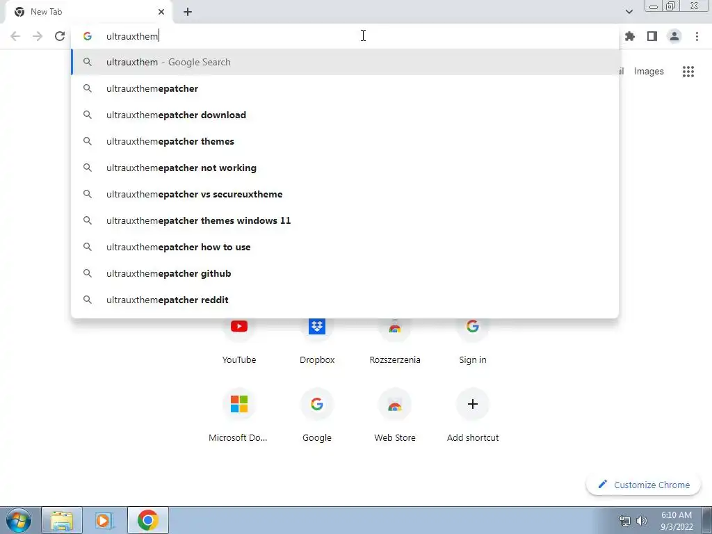Open the Google shortcut tile
Screen dimensions: 712x534
click(x=317, y=415)
